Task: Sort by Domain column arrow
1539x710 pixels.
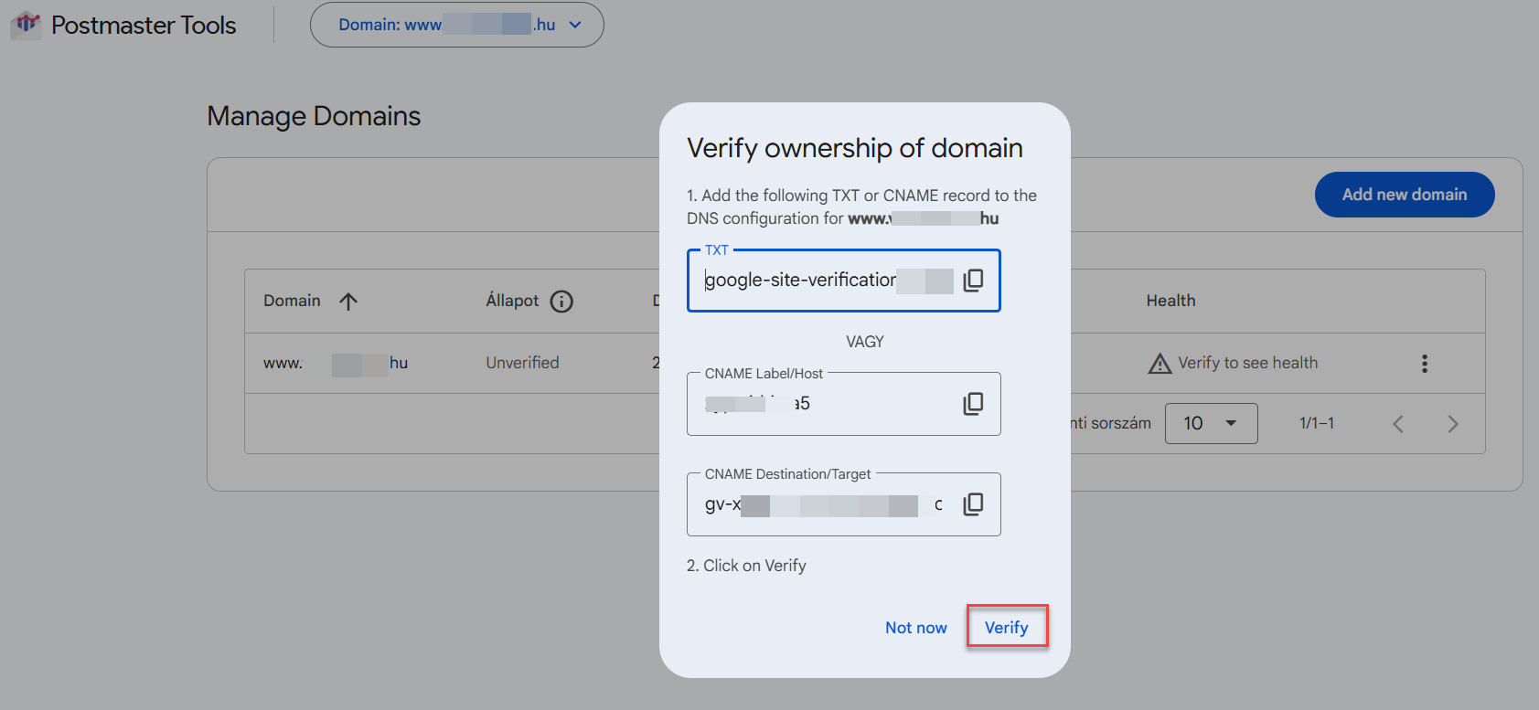Action: point(348,302)
